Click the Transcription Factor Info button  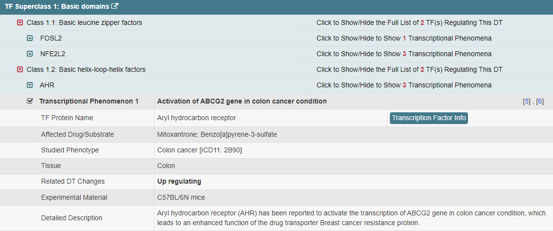click(x=428, y=118)
